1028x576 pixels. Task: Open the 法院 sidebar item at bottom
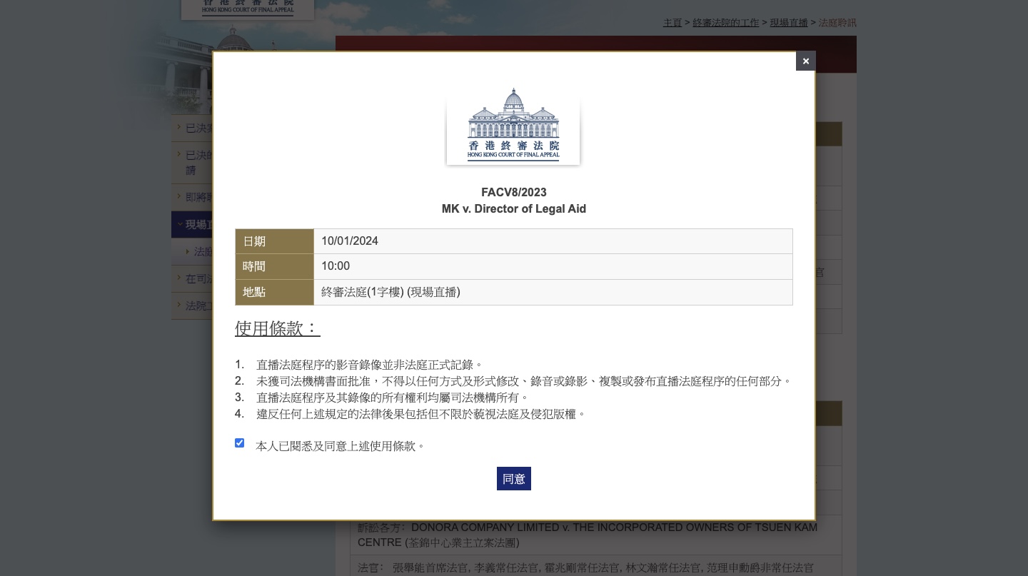pyautogui.click(x=198, y=305)
